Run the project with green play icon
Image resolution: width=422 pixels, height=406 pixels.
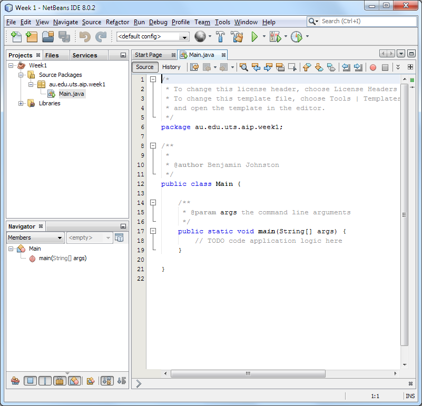coord(254,37)
